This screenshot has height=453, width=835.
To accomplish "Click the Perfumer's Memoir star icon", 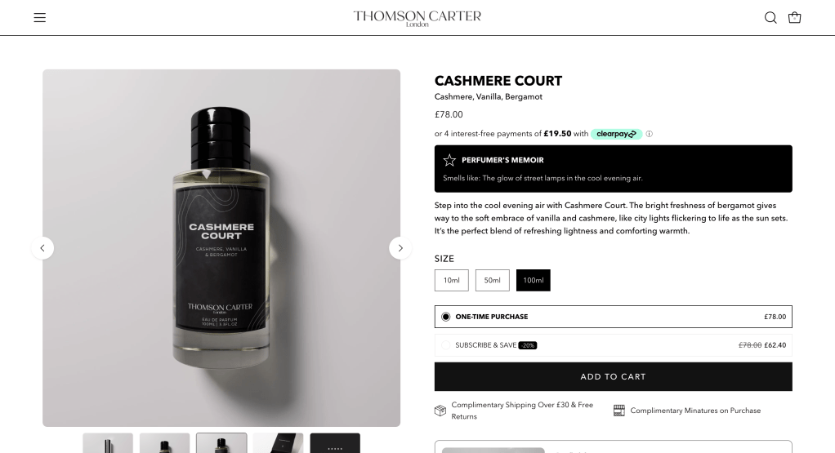I will click(449, 160).
